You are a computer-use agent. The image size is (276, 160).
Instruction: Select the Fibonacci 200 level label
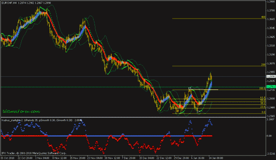pyautogui.click(x=263, y=65)
